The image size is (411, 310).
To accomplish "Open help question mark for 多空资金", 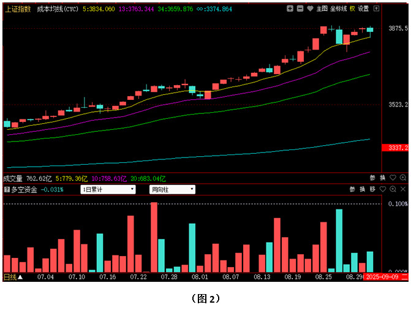I will click(7, 189).
